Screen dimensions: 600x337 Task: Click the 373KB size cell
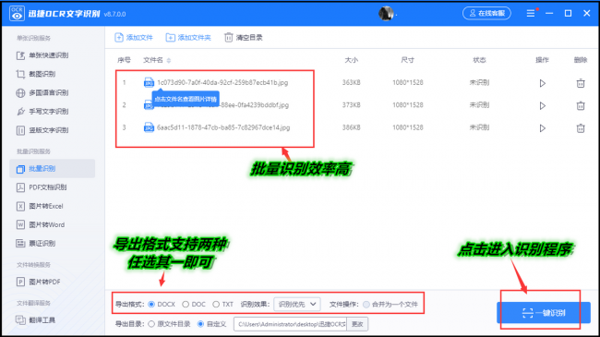(x=352, y=105)
